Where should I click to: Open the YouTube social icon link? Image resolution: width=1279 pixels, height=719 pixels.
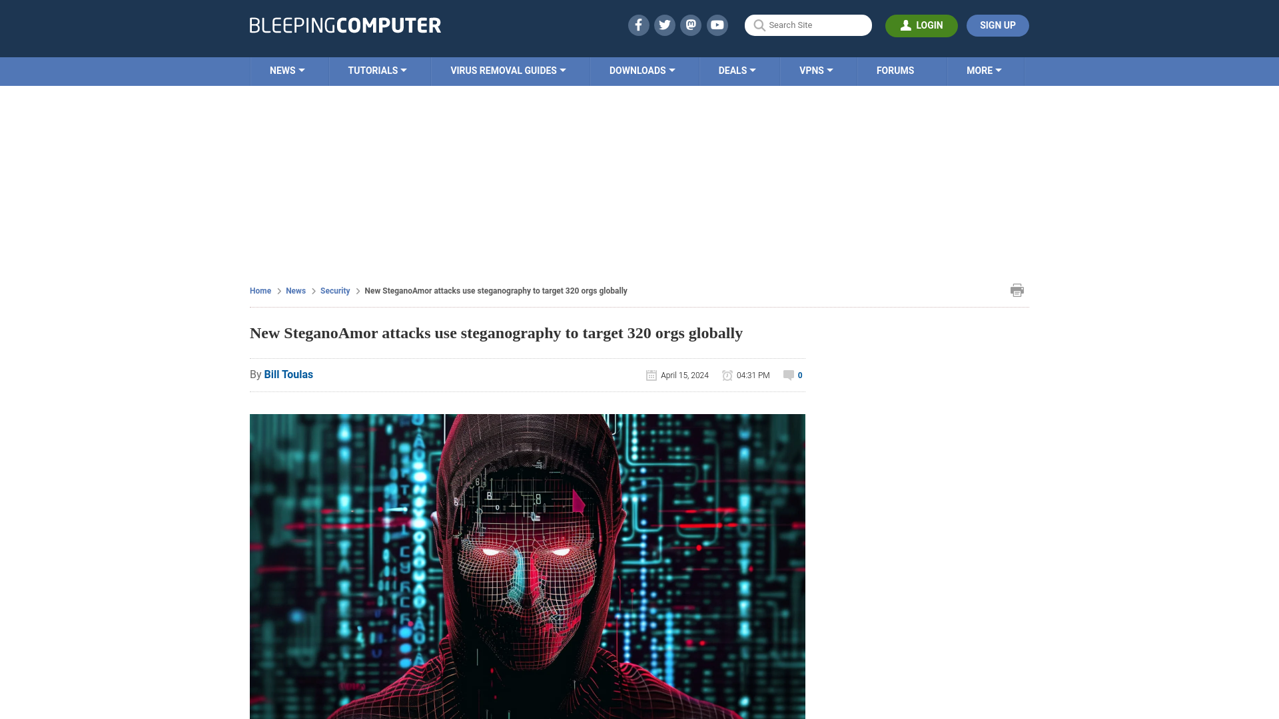717,25
